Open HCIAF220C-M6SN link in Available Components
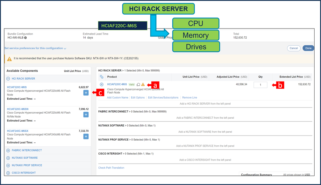The height and width of the screenshot is (185, 321). (x=18, y=109)
